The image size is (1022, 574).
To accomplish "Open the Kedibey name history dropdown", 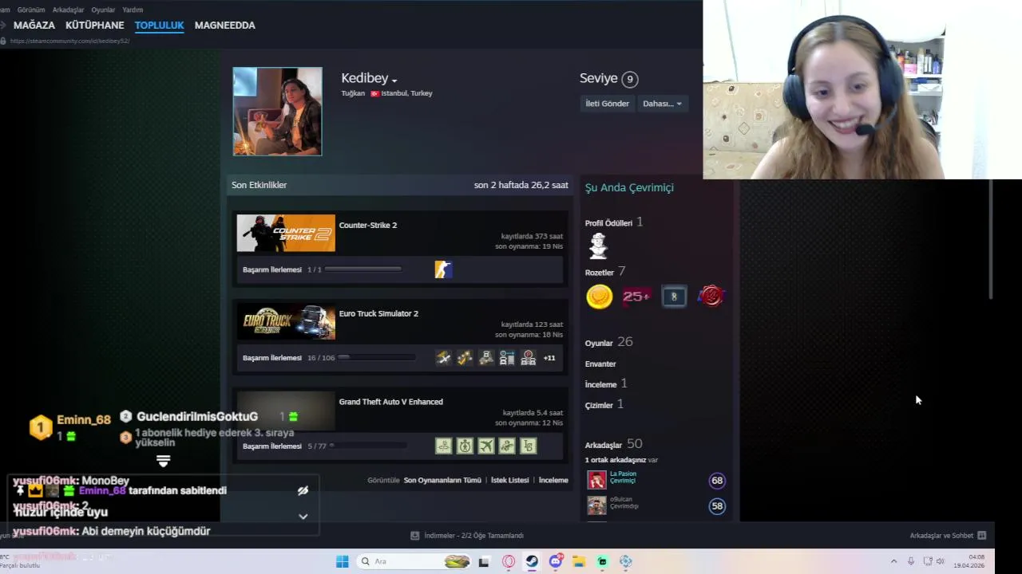I will [x=394, y=81].
